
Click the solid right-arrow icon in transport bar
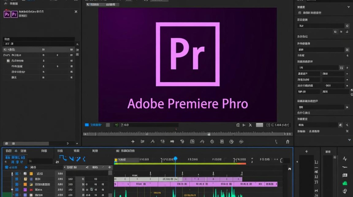[x=172, y=142]
